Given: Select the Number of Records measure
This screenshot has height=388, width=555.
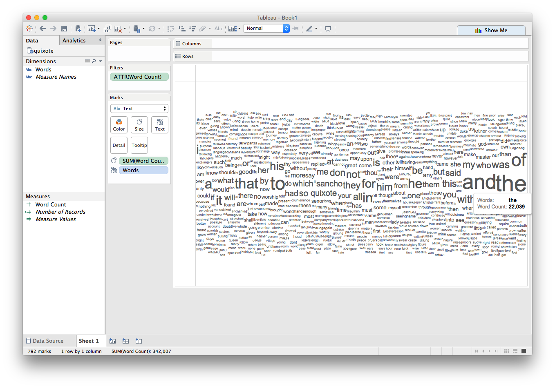Looking at the screenshot, I should 60,212.
